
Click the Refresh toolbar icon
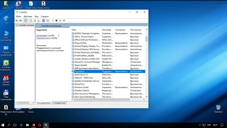pyautogui.click(x=35, y=20)
